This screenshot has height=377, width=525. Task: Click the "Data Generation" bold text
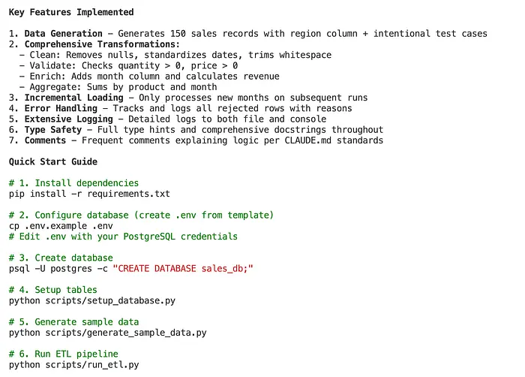click(x=63, y=34)
